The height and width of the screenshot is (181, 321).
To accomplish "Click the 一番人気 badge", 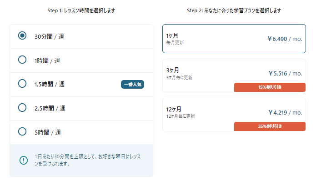I will [x=132, y=84].
